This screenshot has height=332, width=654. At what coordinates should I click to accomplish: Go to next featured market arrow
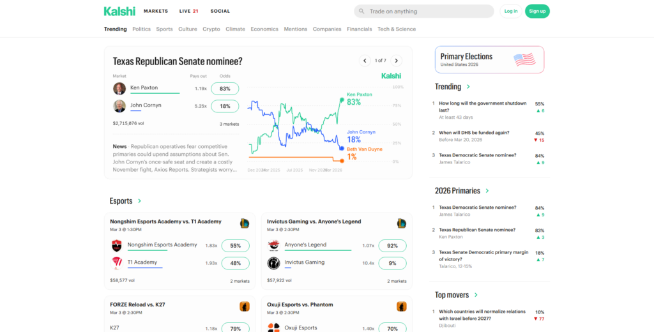396,61
